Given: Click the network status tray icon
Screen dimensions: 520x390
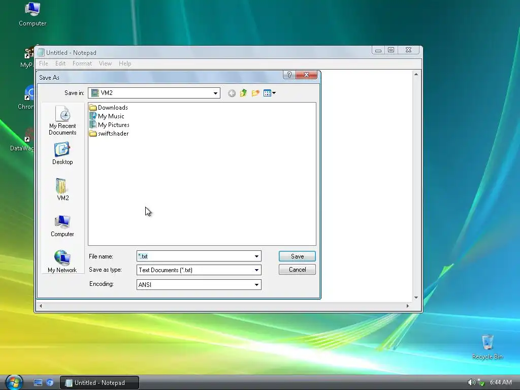Looking at the screenshot, I should pyautogui.click(x=481, y=383).
